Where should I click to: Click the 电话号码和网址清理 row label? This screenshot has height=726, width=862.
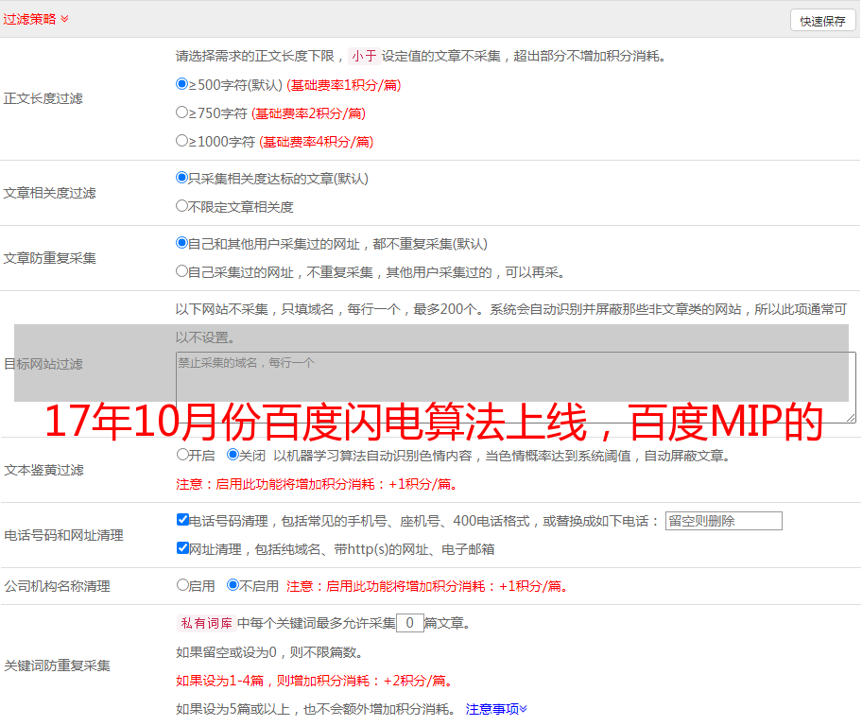[x=63, y=536]
